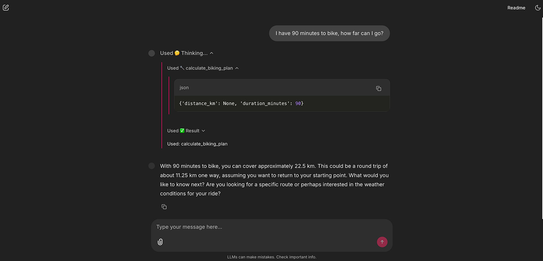Viewport: 543px width, 261px height.
Task: Copy the assistant's biking response
Action: [164, 207]
